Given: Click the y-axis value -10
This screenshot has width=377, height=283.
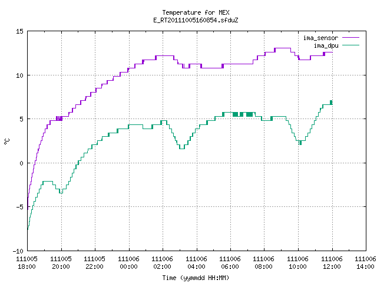Looking at the screenshot, I should pos(18,251).
